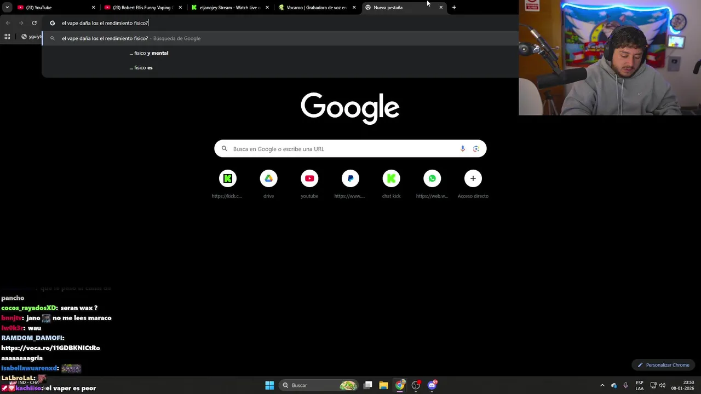This screenshot has width=701, height=394.
Task: Open the WhatsApp web shortcut tile
Action: tap(432, 184)
